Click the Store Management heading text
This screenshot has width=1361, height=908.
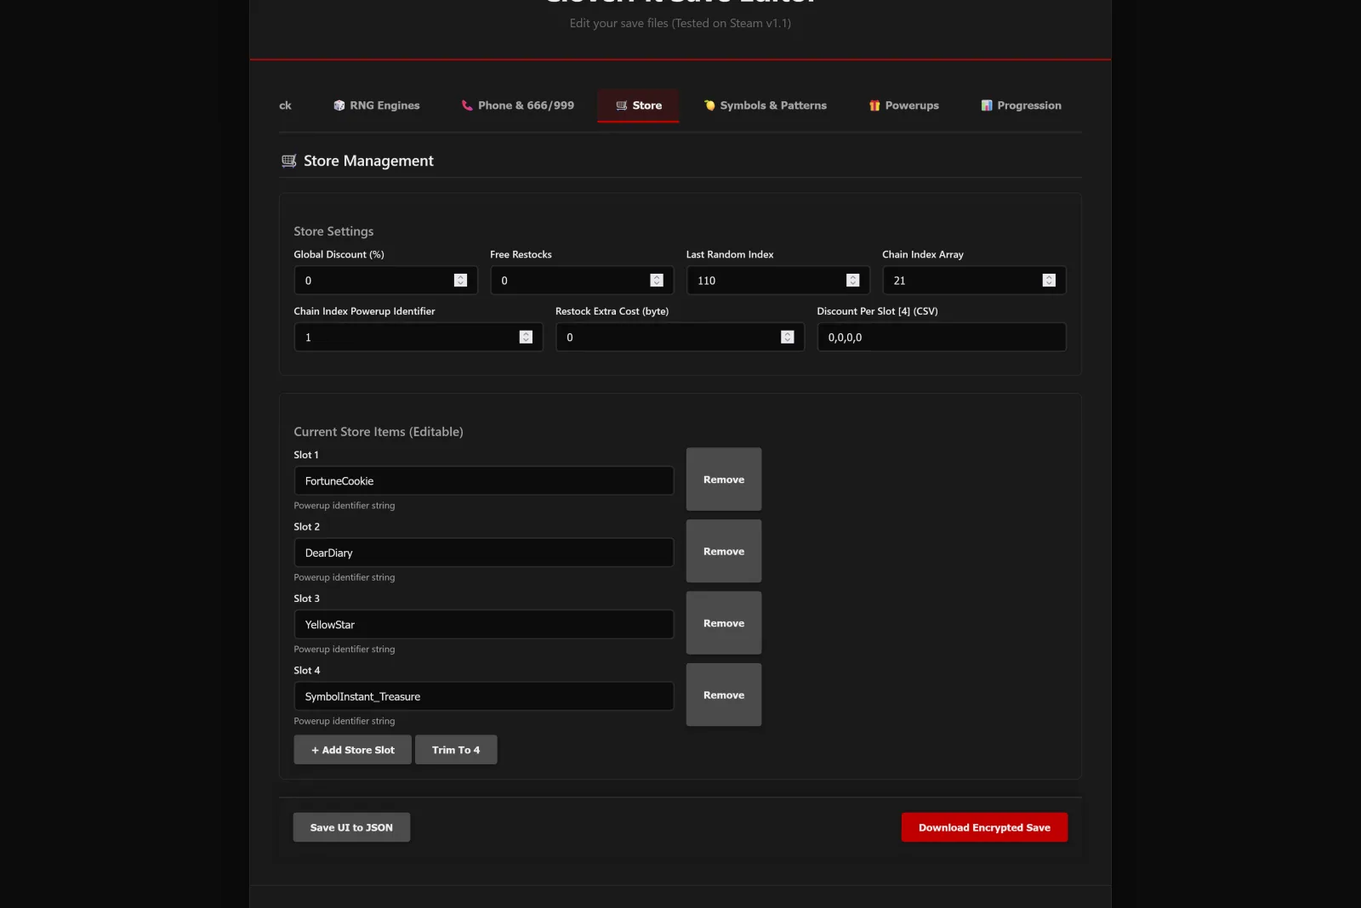(x=368, y=161)
